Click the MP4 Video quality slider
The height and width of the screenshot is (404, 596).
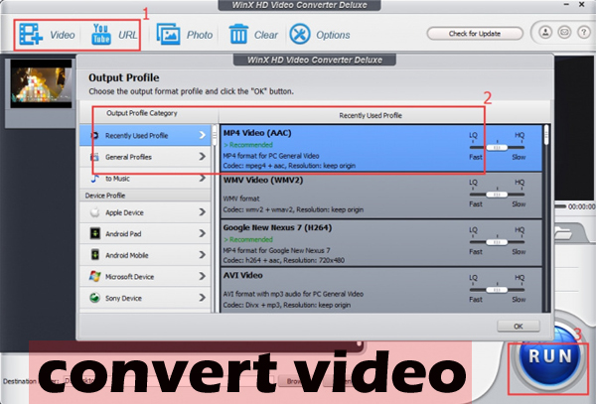(x=498, y=147)
